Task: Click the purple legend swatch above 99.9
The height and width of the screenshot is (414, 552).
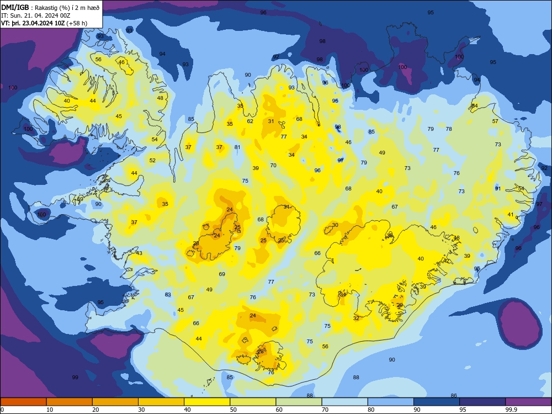Action: pos(528,402)
